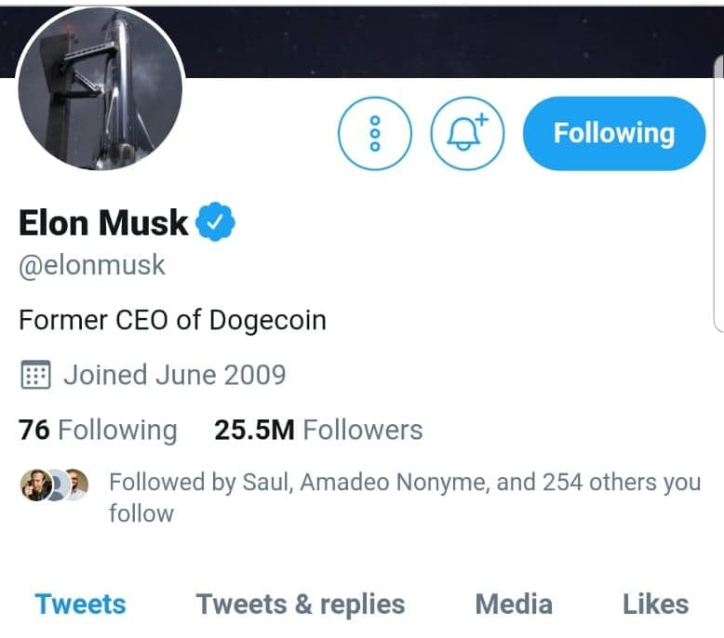Show the Media tab
Viewport: 724px width, 638px height.
(513, 605)
